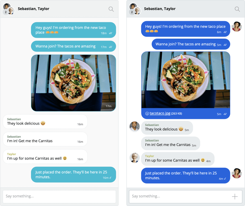Focus 'Say something...' field in right chat
Image resolution: width=245 pixels, height=206 pixels.
click(186, 196)
